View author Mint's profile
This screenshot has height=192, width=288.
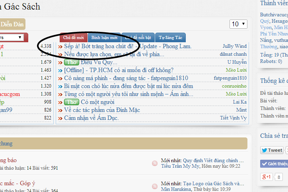tap(241, 110)
